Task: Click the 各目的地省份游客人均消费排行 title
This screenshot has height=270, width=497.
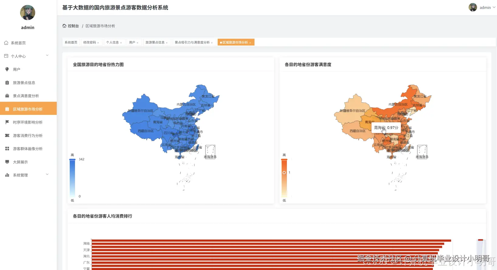Action: click(102, 216)
